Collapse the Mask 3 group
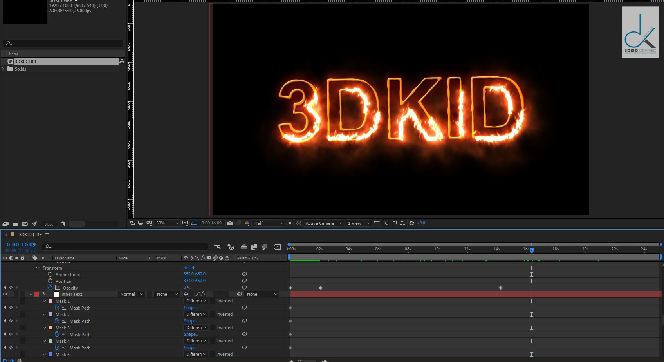 [45, 328]
